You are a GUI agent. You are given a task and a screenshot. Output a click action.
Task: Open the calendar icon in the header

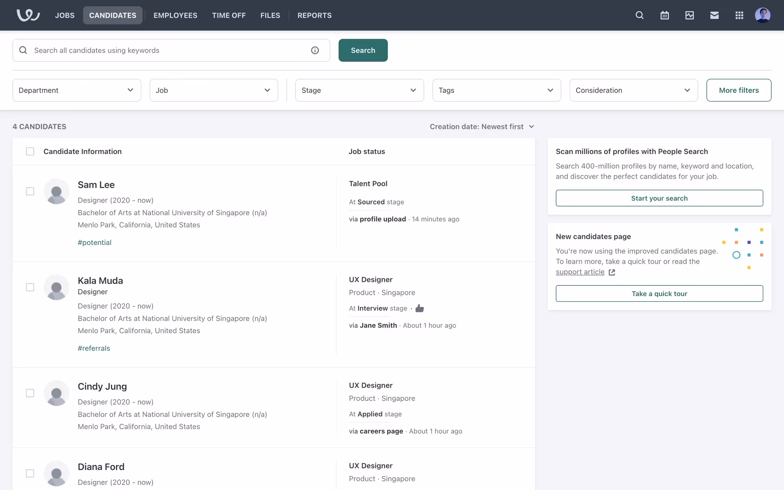point(664,15)
